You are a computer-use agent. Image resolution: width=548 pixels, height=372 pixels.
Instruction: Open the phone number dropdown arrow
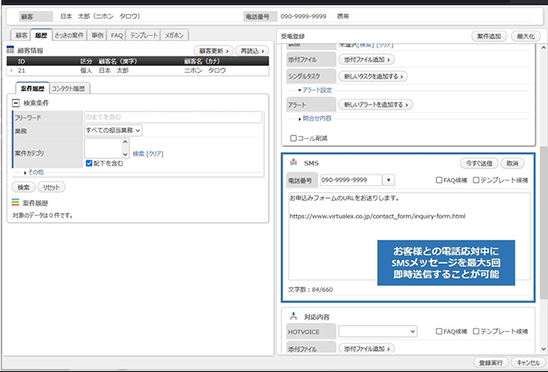click(388, 180)
